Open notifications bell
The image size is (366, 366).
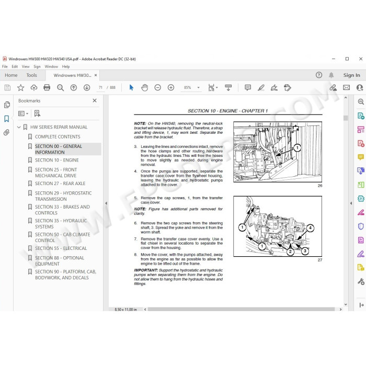tap(331, 75)
